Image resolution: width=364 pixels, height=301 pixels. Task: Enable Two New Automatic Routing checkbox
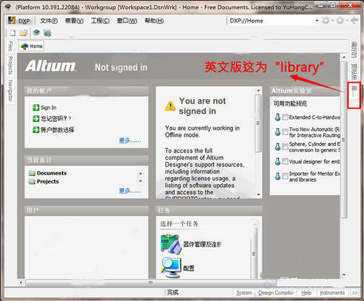click(285, 132)
